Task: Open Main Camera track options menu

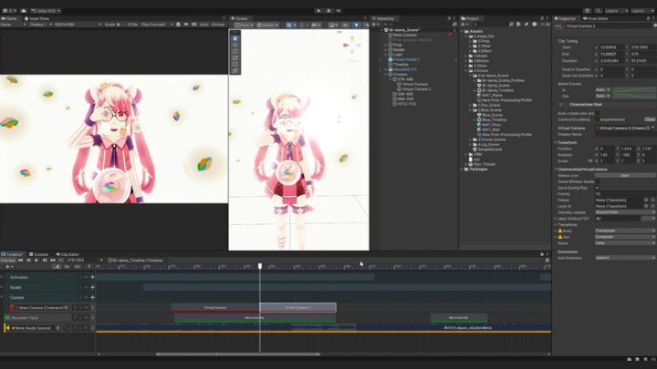Action: 92,308
